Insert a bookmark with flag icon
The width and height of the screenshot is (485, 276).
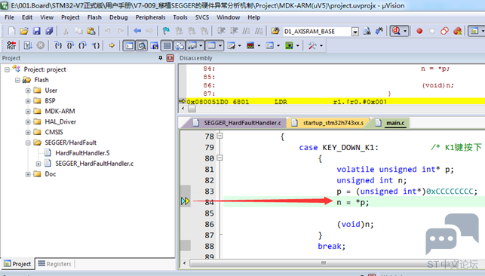click(166, 31)
